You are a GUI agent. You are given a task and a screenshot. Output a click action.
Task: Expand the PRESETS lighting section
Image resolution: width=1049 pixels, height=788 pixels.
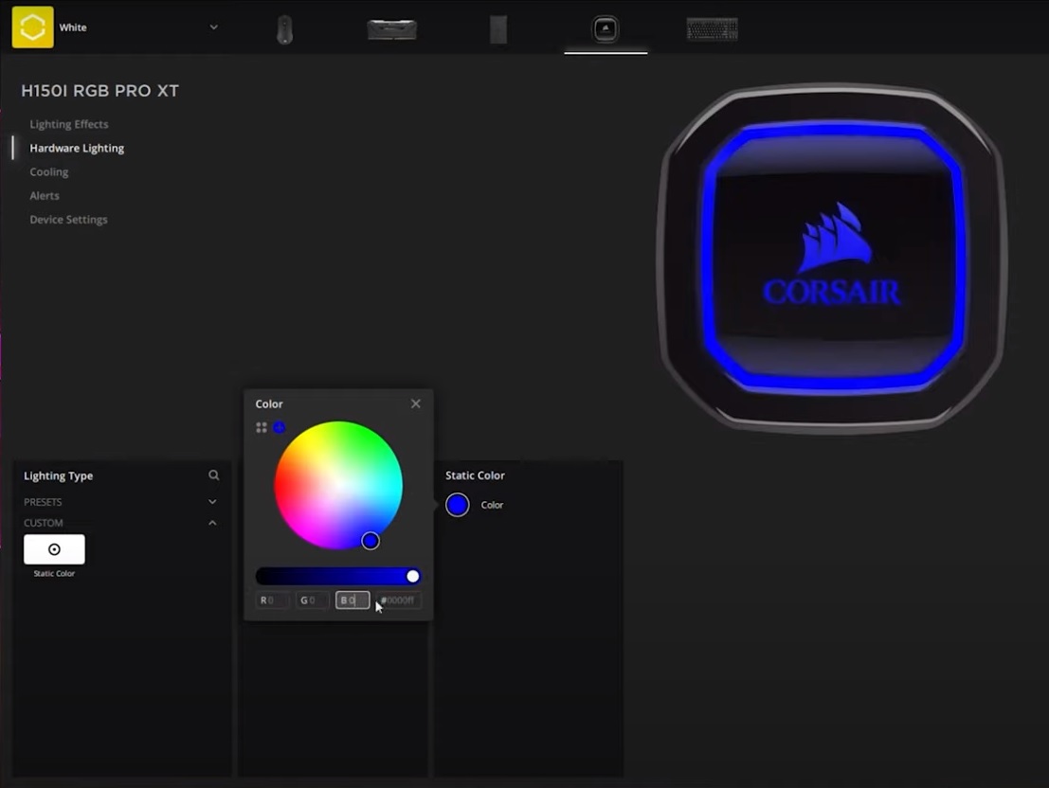pos(212,501)
